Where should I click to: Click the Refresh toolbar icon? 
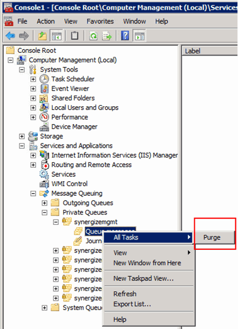(93, 36)
